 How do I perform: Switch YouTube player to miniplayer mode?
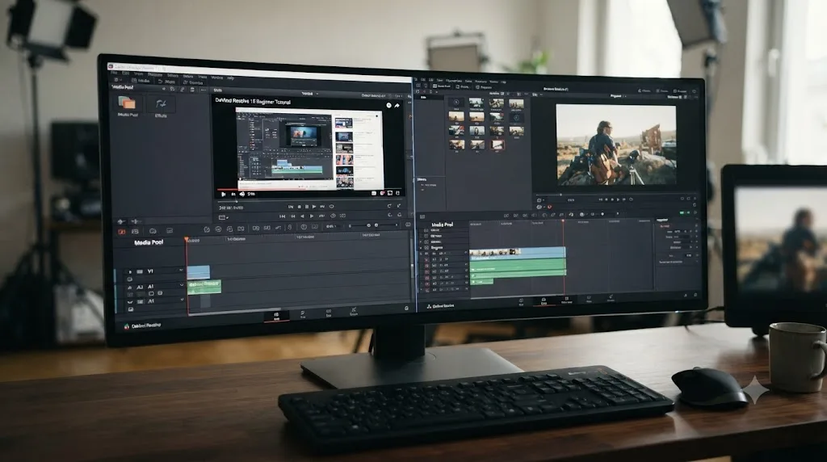390,193
